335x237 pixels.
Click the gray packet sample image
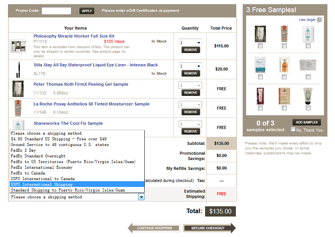point(308,65)
